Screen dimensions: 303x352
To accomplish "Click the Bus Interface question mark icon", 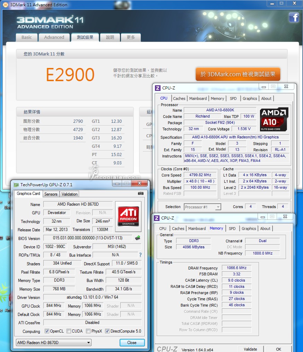I will [x=140, y=255].
